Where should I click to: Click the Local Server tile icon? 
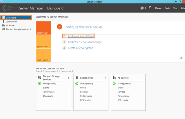tap(77, 78)
